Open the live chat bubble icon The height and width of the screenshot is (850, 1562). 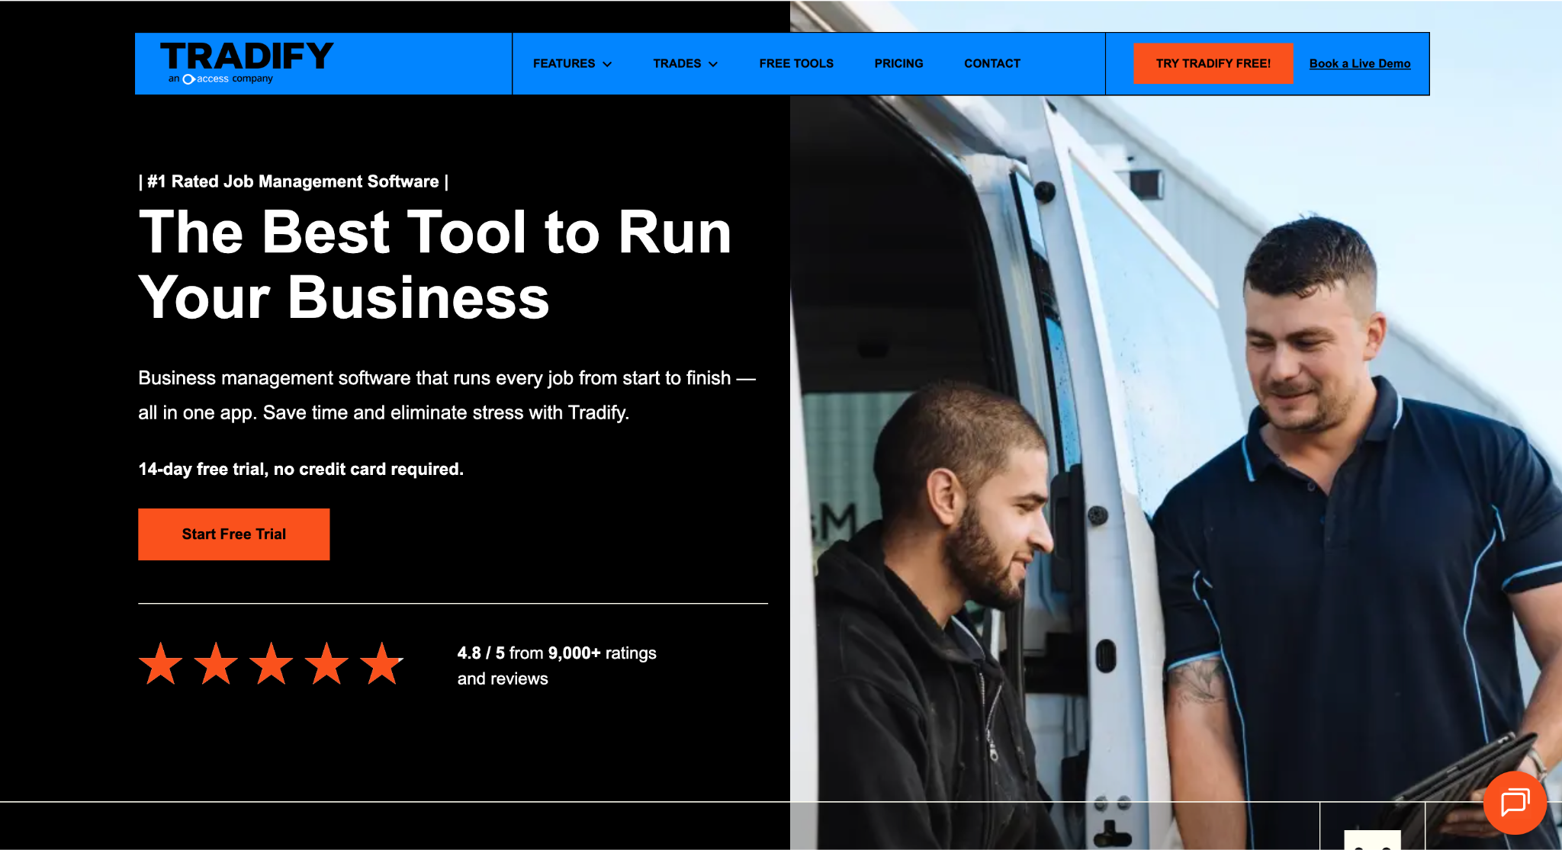1515,802
